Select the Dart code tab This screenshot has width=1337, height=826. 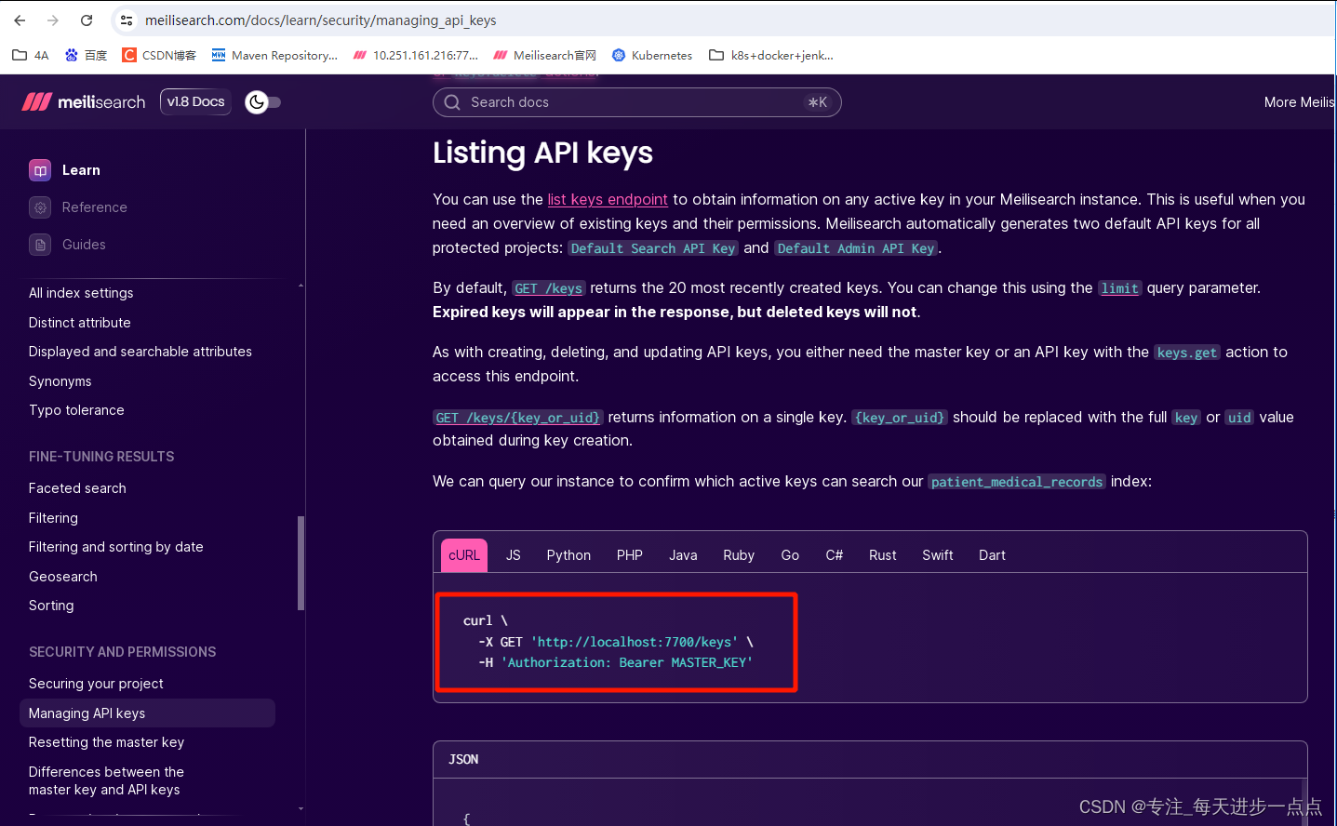(x=992, y=555)
